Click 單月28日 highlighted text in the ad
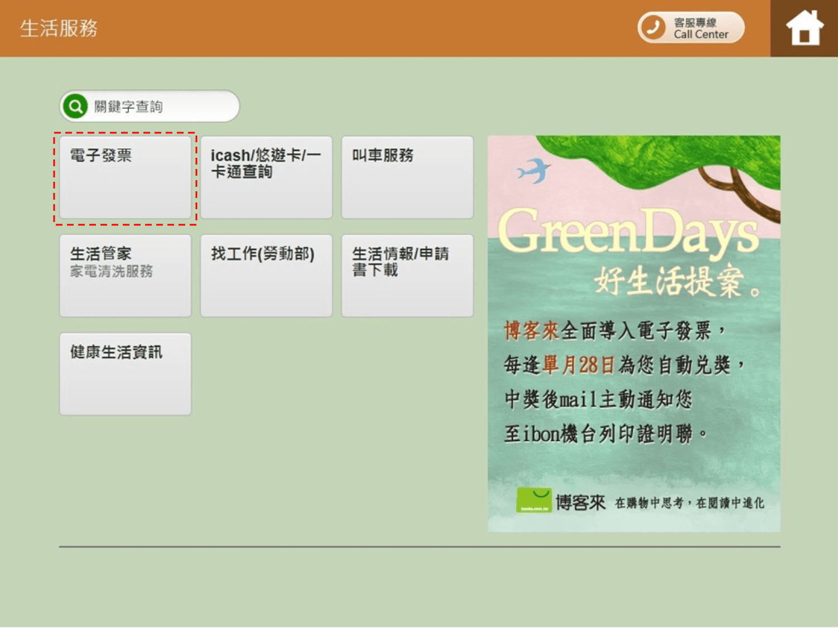Viewport: 838px width, 628px height. [x=579, y=365]
